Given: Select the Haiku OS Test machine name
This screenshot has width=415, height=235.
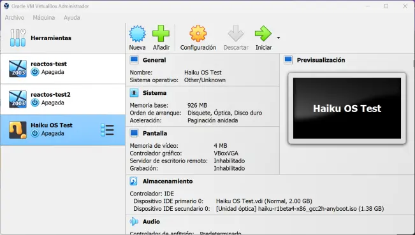Looking at the screenshot, I should click(x=52, y=125).
